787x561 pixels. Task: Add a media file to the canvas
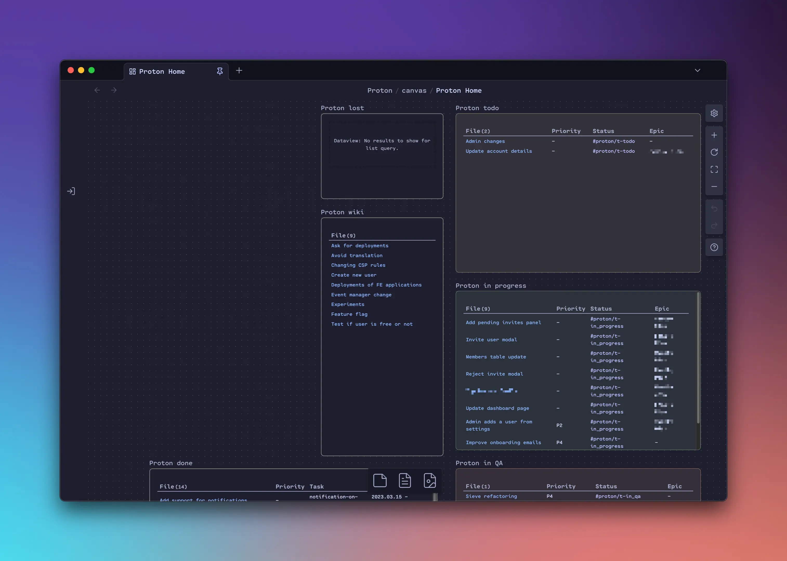[430, 480]
